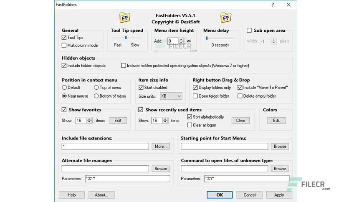The image size is (349, 202).
Task: Click the Alternate file manager path field
Action: [x=105, y=169]
